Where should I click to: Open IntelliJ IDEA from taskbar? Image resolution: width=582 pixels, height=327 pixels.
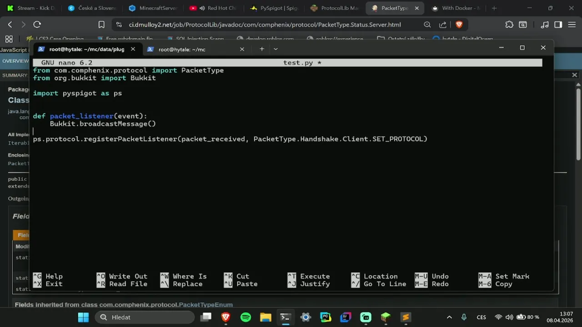click(x=346, y=317)
